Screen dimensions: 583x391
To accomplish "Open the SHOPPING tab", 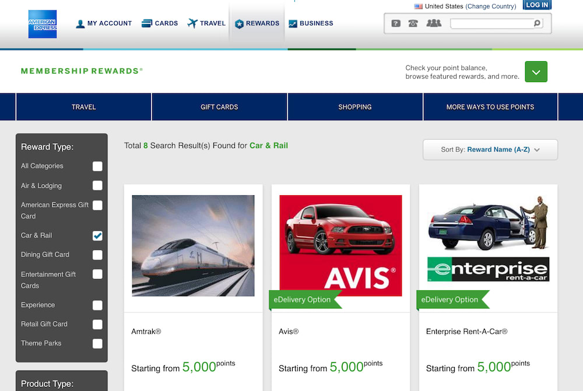I will pos(354,107).
